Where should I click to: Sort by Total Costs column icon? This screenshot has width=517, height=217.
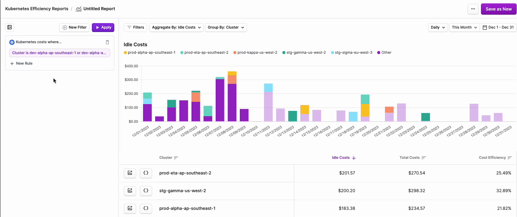point(424,158)
